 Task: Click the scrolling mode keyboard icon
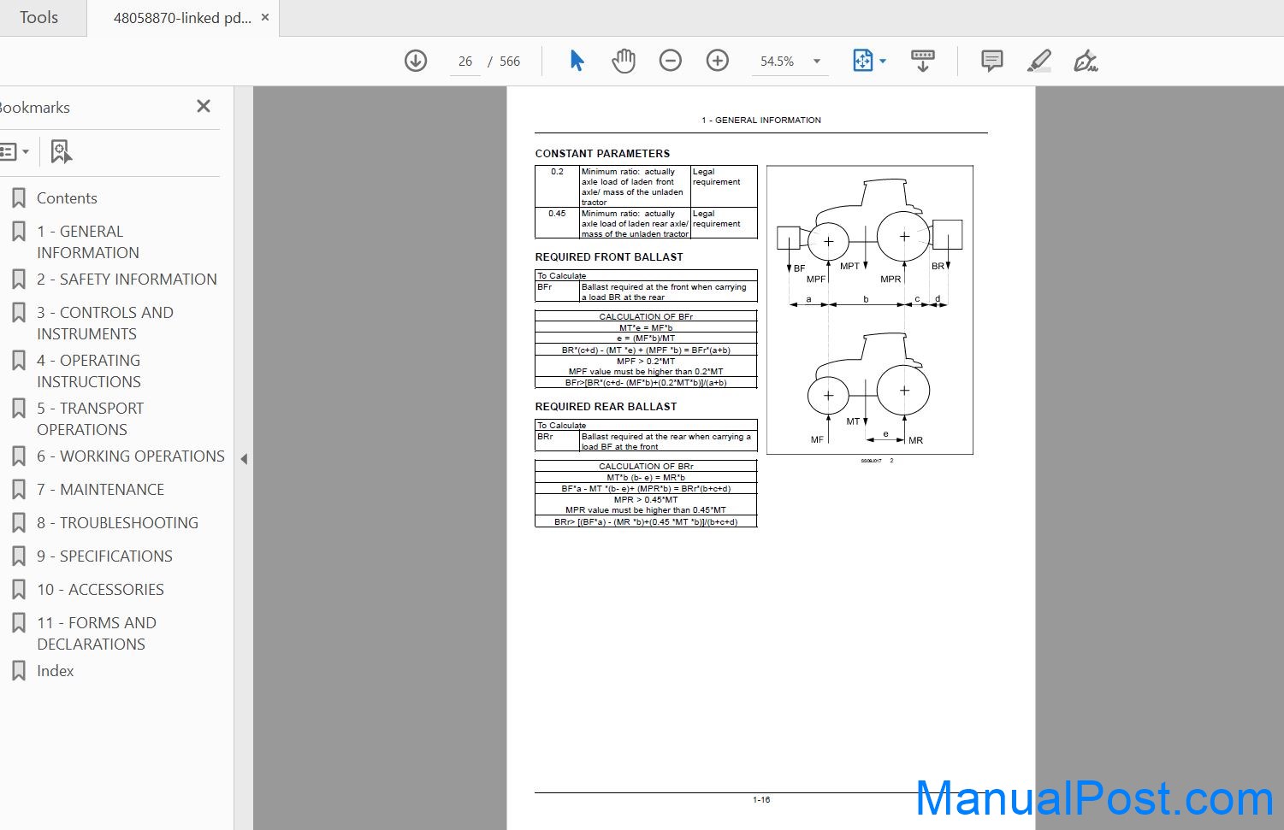[923, 61]
